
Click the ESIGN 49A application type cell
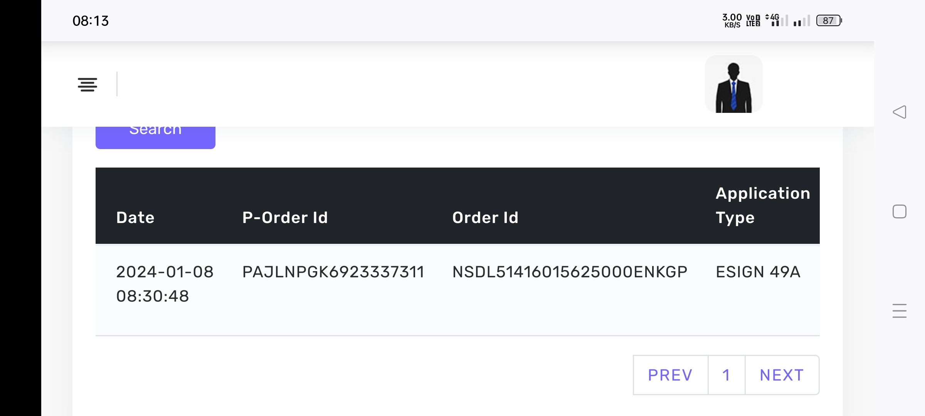coord(758,272)
